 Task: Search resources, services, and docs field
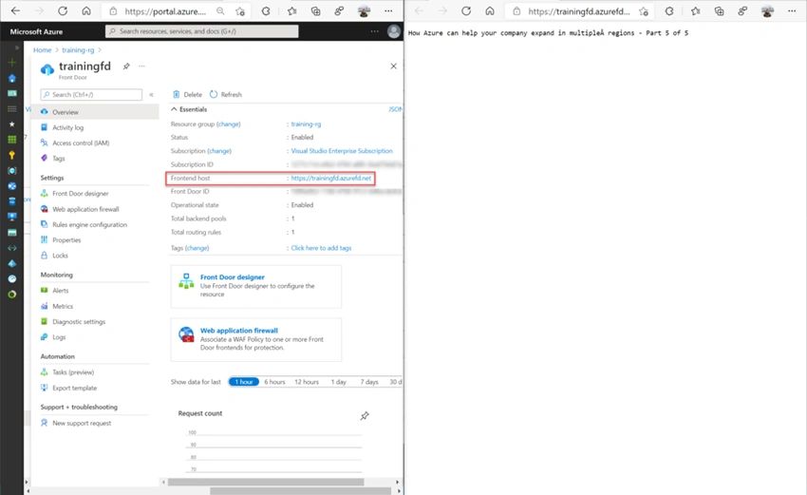point(201,31)
